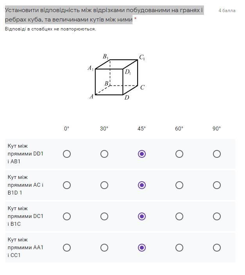Click the cube diagram image
The width and height of the screenshot is (245, 275).
pyautogui.click(x=116, y=77)
